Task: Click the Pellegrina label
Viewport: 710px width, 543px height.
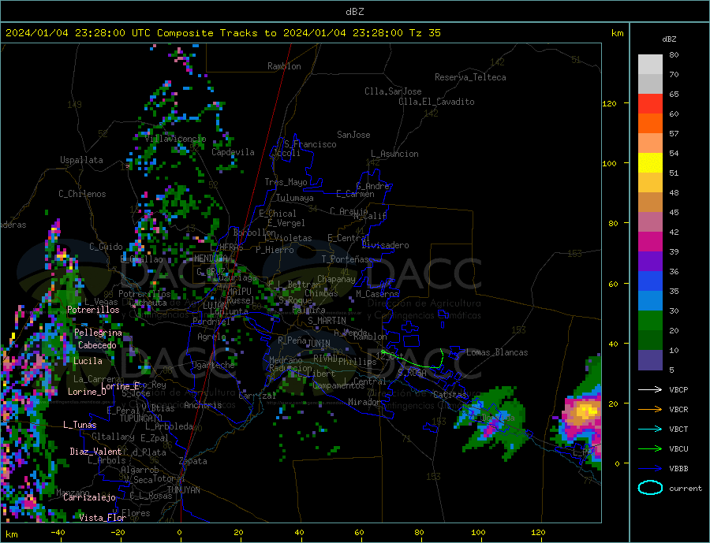Action: coord(99,333)
